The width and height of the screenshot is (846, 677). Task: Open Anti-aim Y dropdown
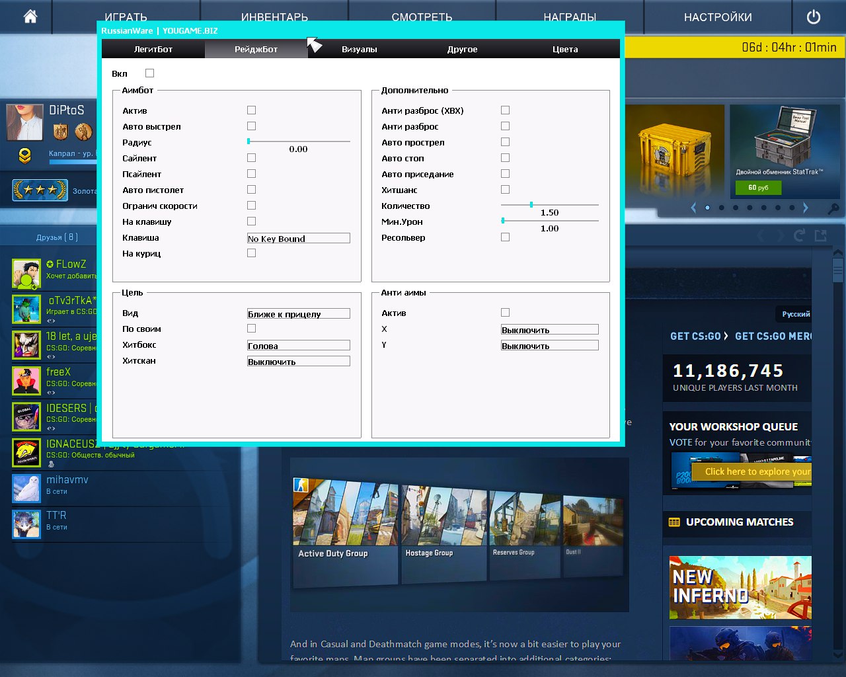click(550, 346)
